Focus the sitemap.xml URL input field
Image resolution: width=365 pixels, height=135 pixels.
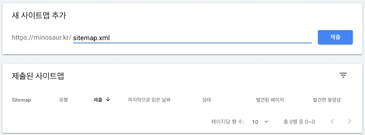tap(192, 38)
